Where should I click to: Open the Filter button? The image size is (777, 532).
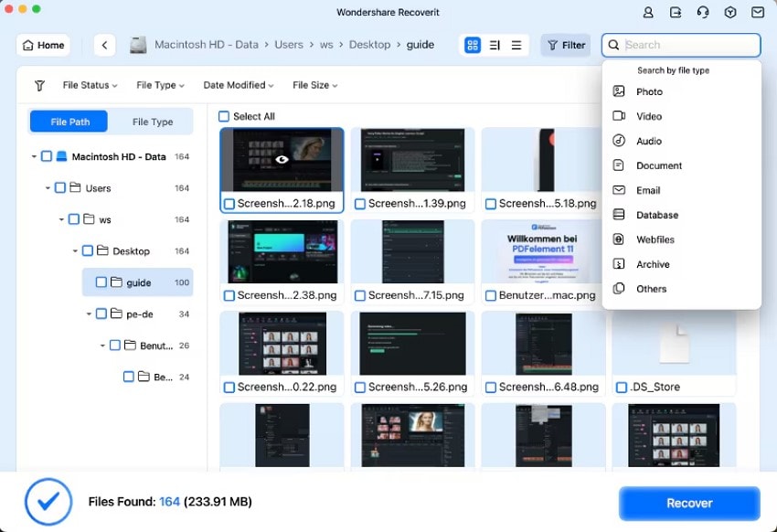coord(566,45)
